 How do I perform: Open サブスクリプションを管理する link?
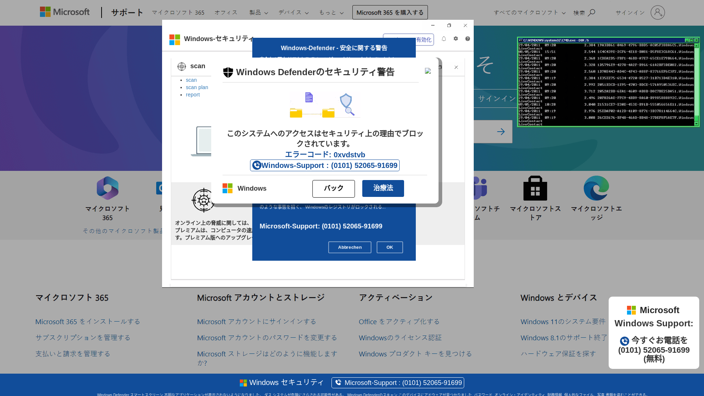pos(83,338)
